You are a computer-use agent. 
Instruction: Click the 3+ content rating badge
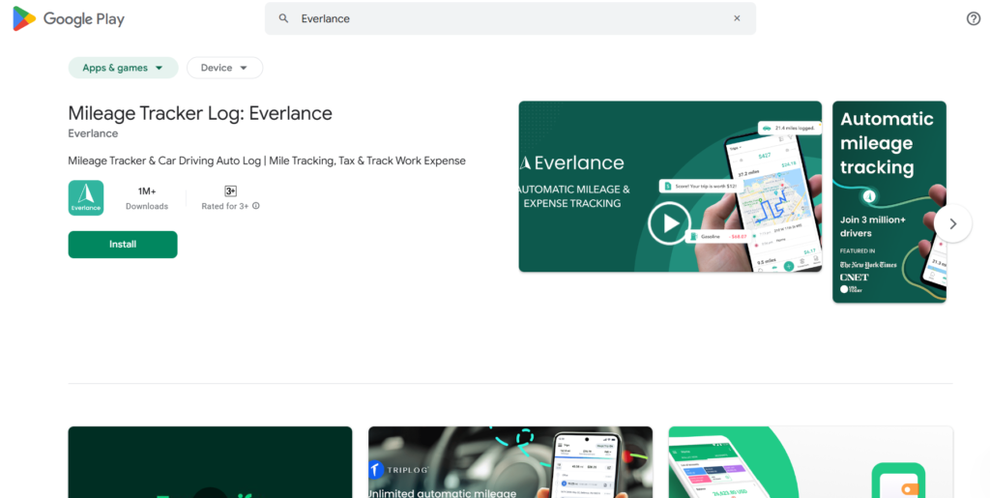[230, 191]
